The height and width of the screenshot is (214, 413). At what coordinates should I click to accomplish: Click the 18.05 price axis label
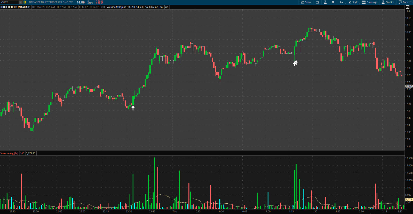click(408, 32)
